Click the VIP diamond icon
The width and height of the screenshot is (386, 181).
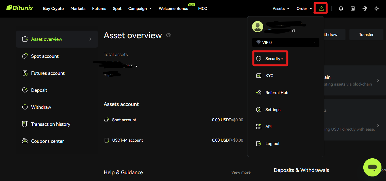pyautogui.click(x=258, y=42)
